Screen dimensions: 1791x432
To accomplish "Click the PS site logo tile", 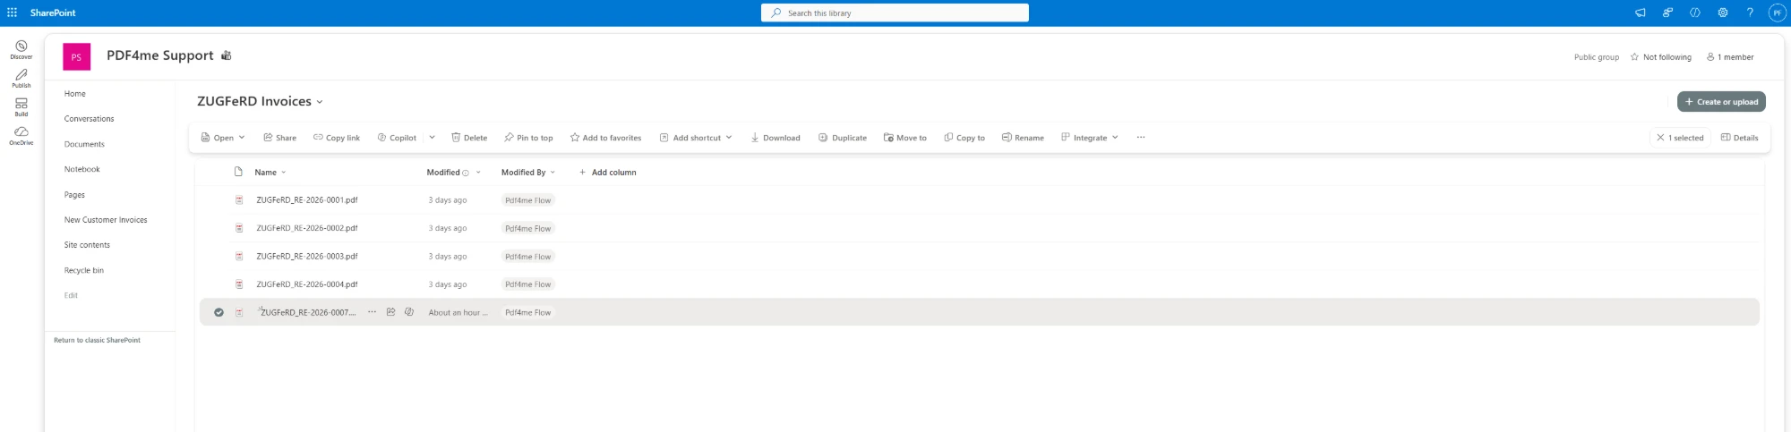I will [x=76, y=56].
